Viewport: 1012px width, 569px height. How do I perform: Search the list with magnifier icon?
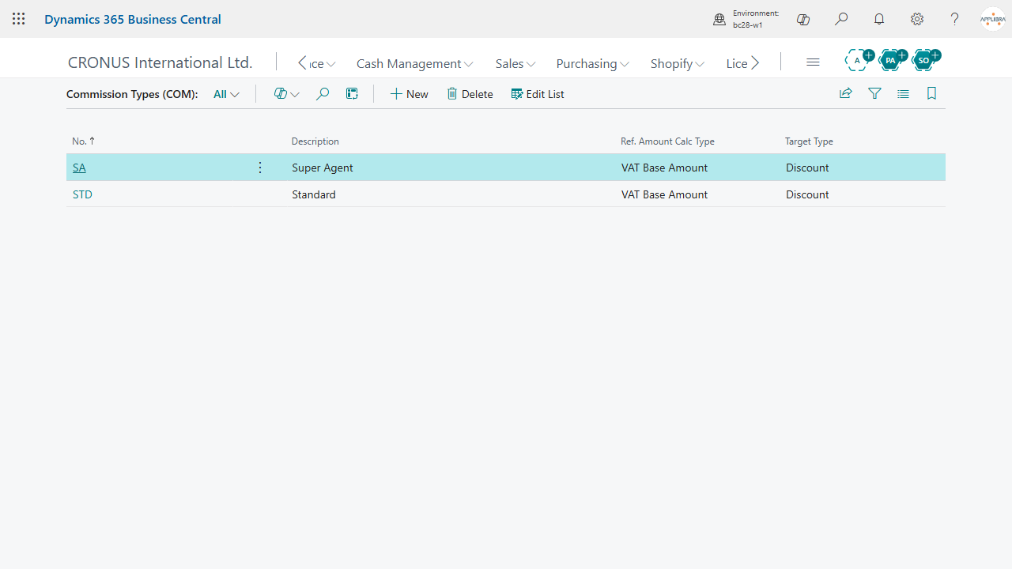[x=323, y=94]
